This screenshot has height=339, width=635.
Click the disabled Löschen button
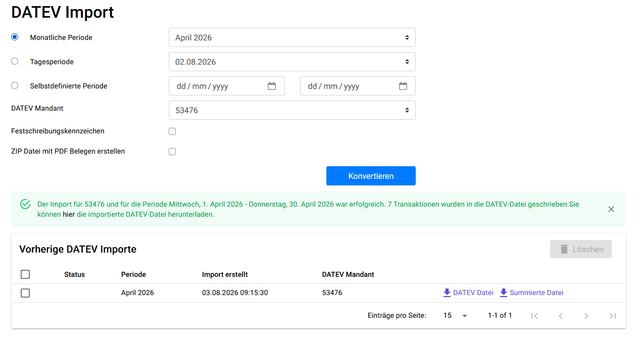click(x=581, y=249)
